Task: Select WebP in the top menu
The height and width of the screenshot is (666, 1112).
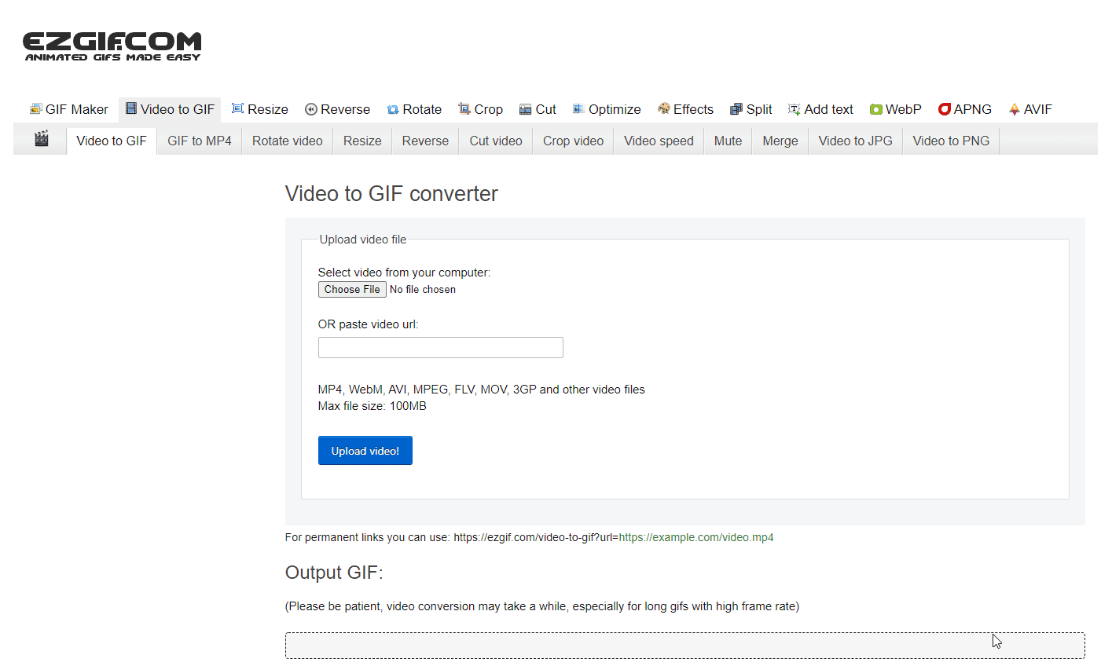Action: [896, 109]
